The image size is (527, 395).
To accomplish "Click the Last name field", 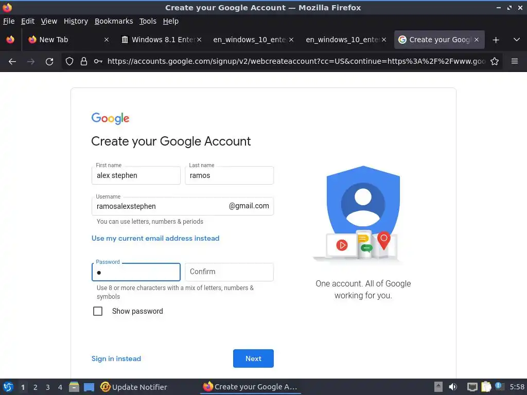I will tap(229, 175).
